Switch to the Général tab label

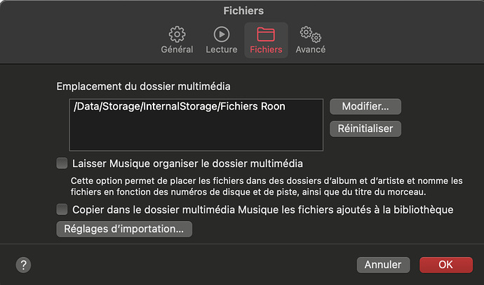177,49
